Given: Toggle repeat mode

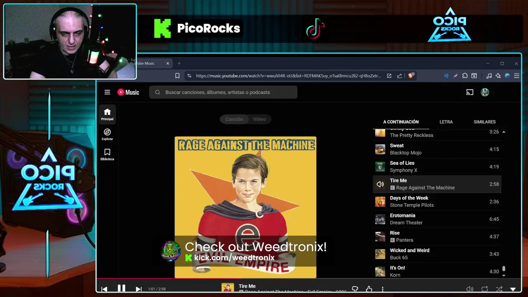Looking at the screenshot, I should (x=485, y=289).
